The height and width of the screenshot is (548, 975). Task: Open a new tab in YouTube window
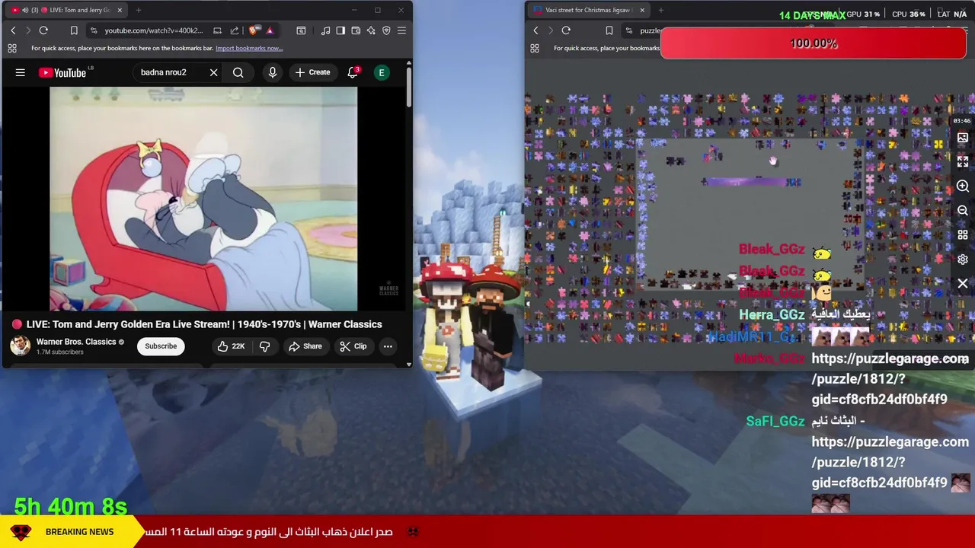(139, 10)
